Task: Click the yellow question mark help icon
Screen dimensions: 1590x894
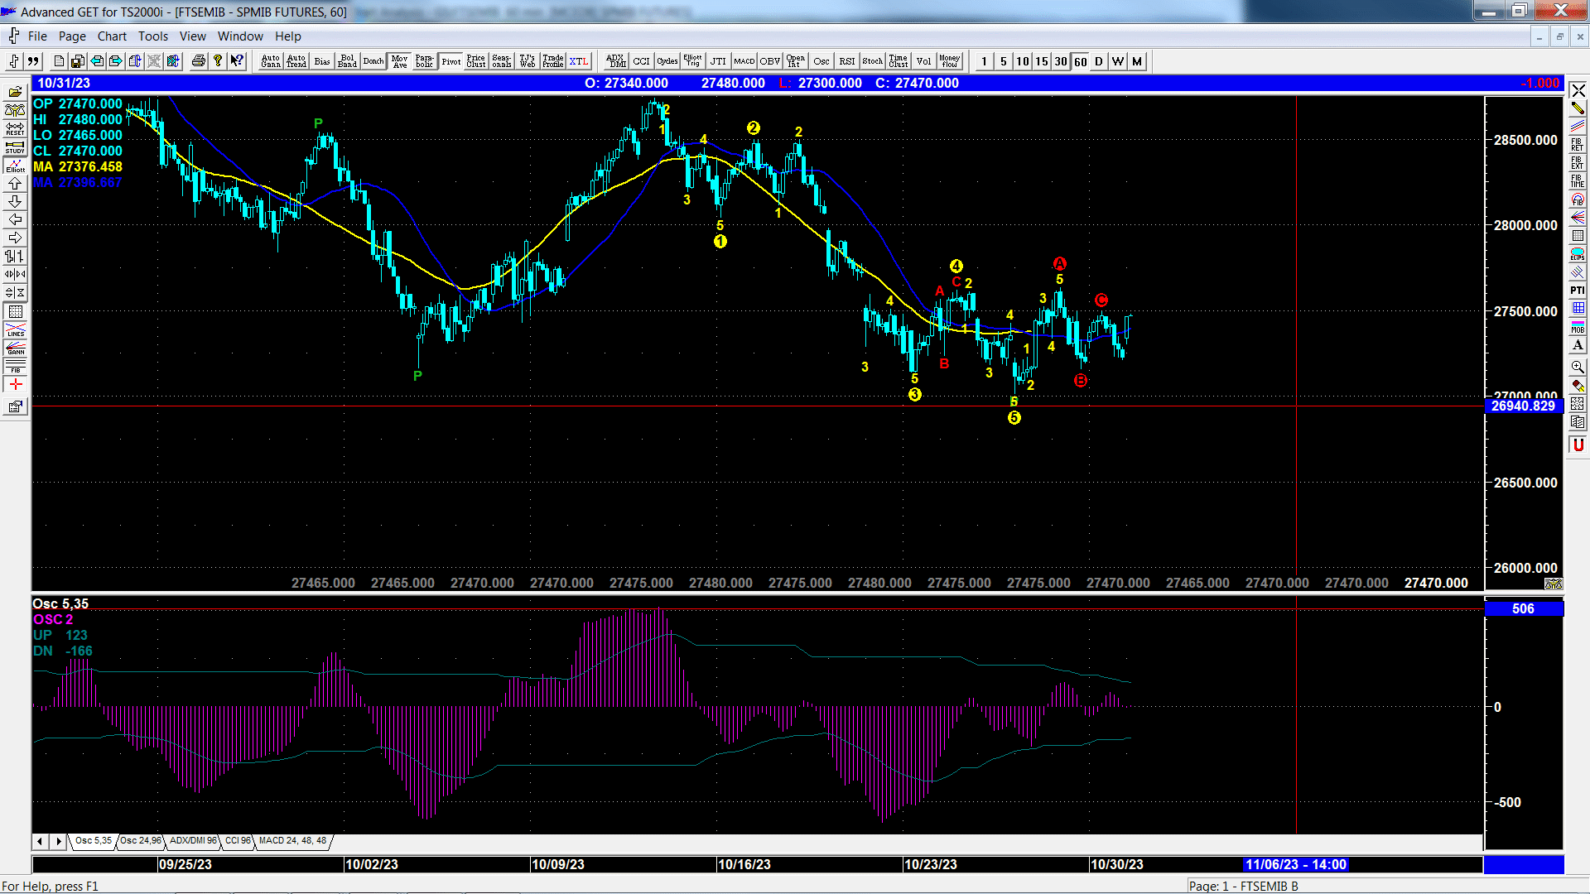Action: coord(218,61)
